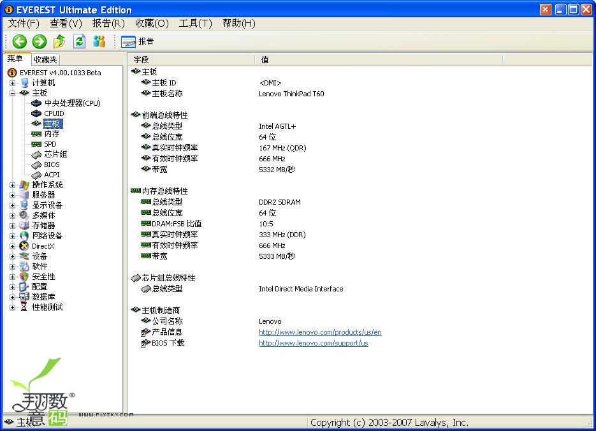Expand the 操作系统 tree node
Screen dimensions: 596x431
click(12, 185)
